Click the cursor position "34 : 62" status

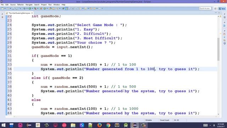pyautogui.click(x=176, y=120)
